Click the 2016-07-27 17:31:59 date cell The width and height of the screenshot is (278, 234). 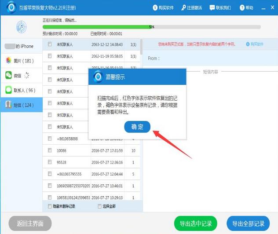tap(107, 151)
